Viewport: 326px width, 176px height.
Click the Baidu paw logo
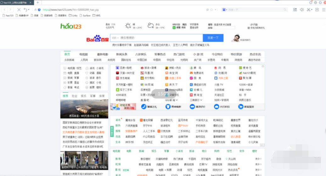click(x=98, y=38)
